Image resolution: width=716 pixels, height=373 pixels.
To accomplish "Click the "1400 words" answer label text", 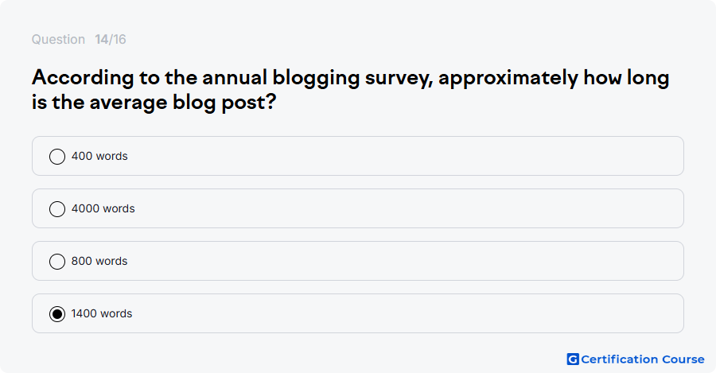I will point(102,313).
